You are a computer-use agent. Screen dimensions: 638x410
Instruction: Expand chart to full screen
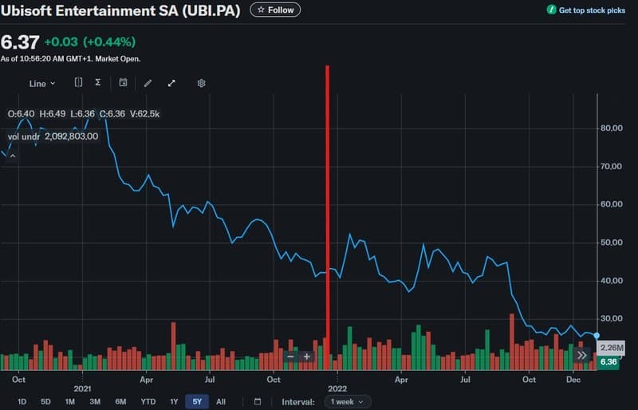coord(171,83)
